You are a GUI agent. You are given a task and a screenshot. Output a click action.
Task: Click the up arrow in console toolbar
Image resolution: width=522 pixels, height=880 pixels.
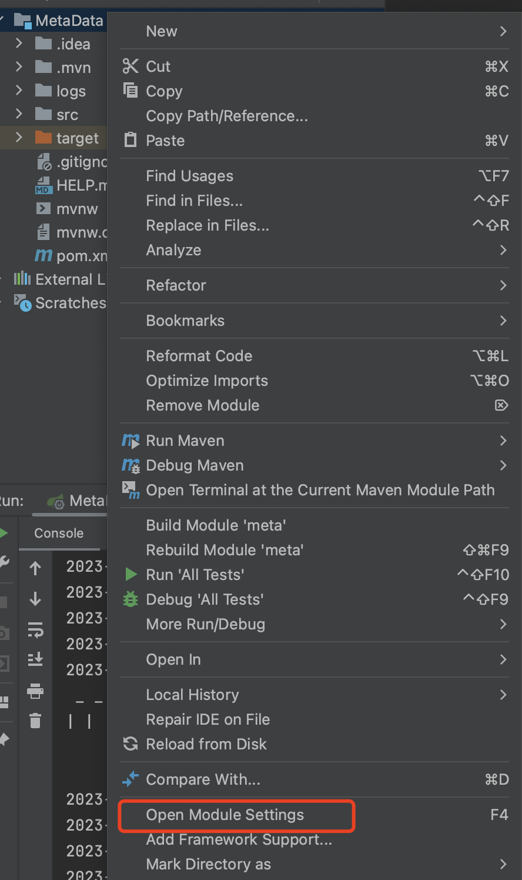tap(35, 568)
